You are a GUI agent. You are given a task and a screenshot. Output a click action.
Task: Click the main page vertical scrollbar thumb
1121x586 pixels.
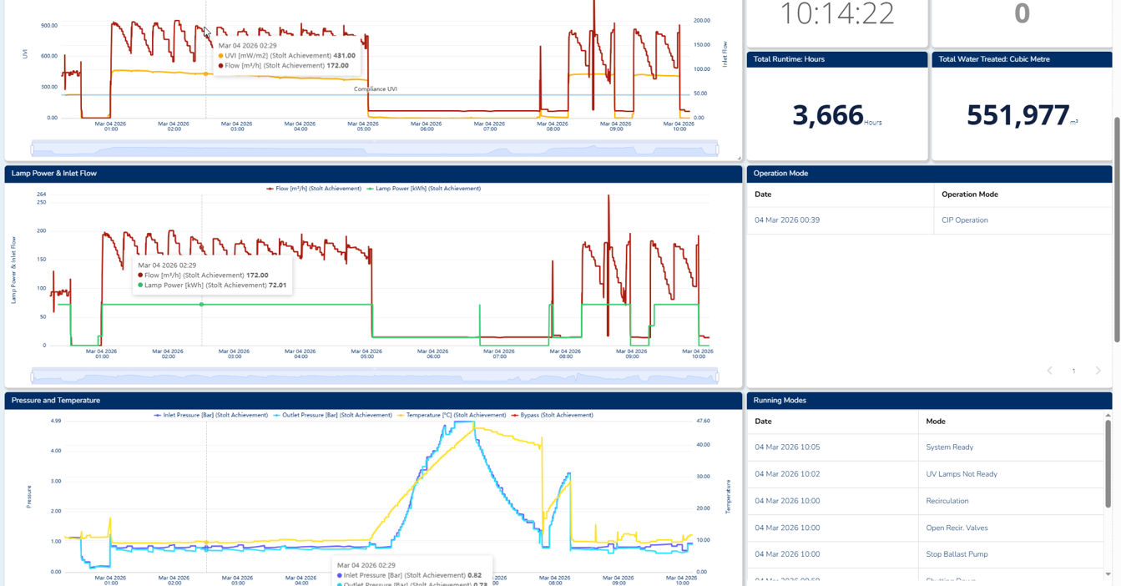point(1117,230)
